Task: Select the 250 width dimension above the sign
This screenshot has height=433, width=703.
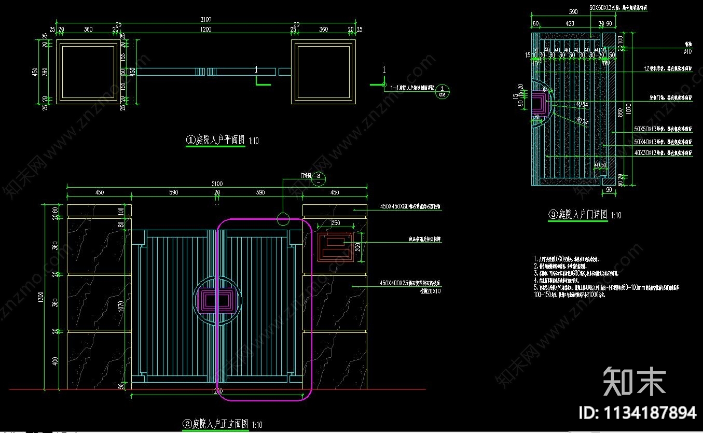Action: point(336,224)
